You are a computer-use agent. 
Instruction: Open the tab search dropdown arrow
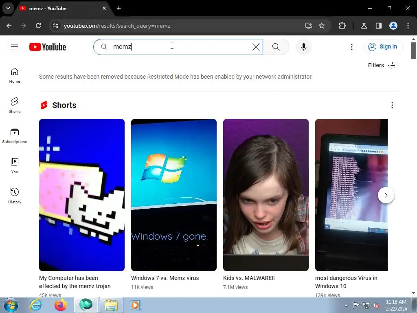tap(8, 8)
